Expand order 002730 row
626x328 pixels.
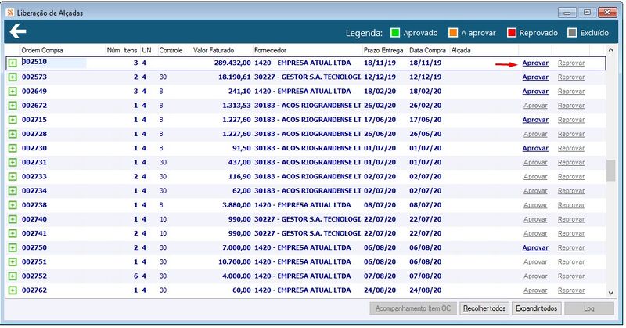point(13,148)
